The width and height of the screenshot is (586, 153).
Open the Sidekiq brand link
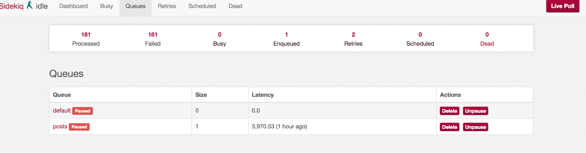tap(12, 6)
